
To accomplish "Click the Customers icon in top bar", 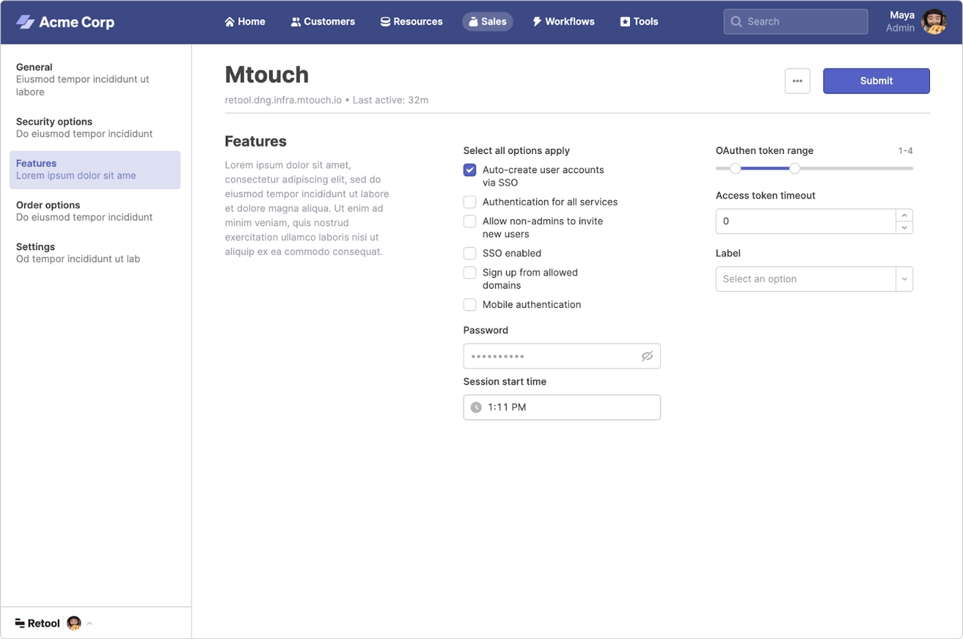I will [296, 21].
